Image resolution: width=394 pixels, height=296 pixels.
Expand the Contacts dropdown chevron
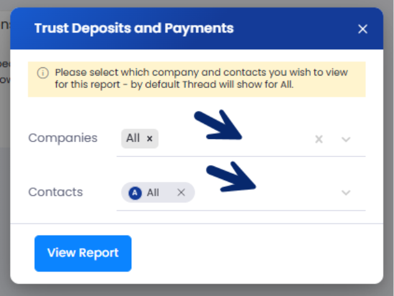tap(346, 193)
